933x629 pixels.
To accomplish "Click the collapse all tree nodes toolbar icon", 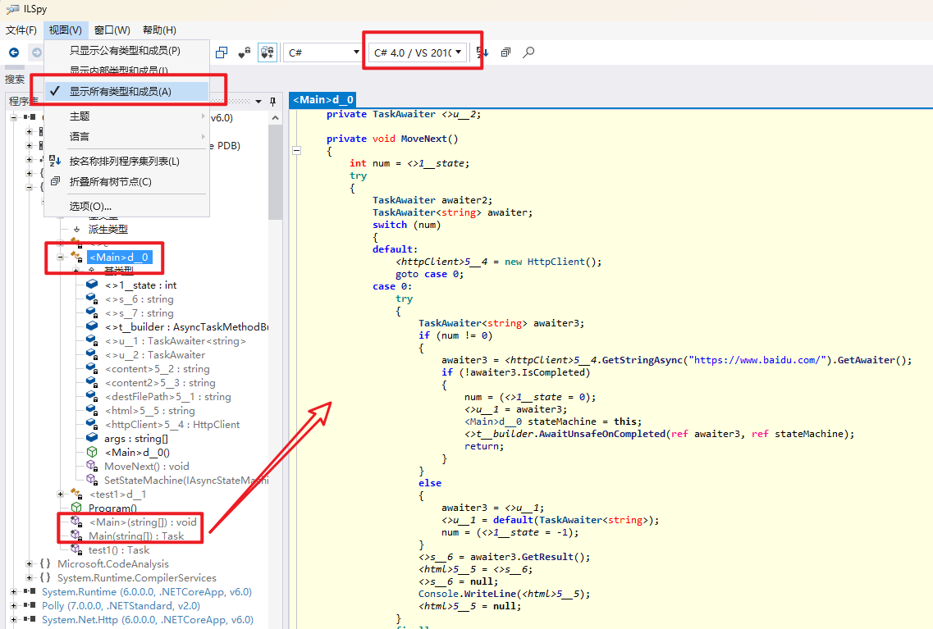I will tap(505, 52).
